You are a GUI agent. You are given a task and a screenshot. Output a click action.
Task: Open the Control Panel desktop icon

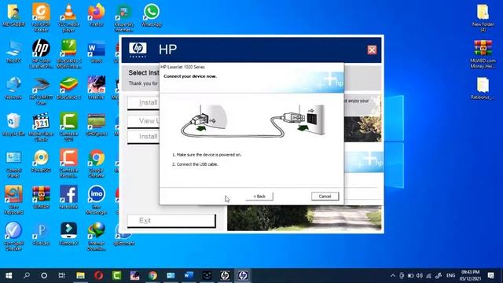click(x=13, y=164)
